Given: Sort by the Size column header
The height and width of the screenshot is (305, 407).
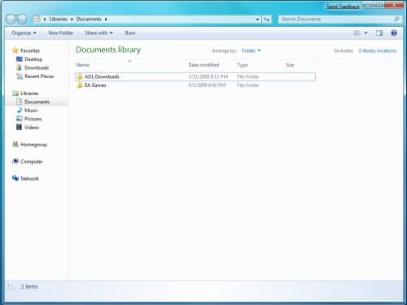Looking at the screenshot, I should click(x=290, y=65).
